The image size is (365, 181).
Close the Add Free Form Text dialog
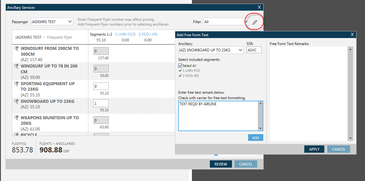[x=352, y=35]
